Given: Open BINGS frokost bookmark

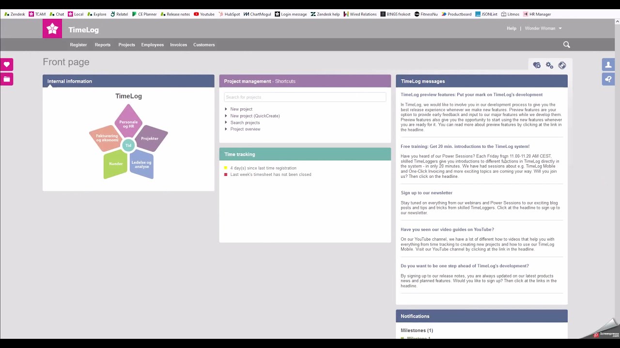Looking at the screenshot, I should coord(396,14).
